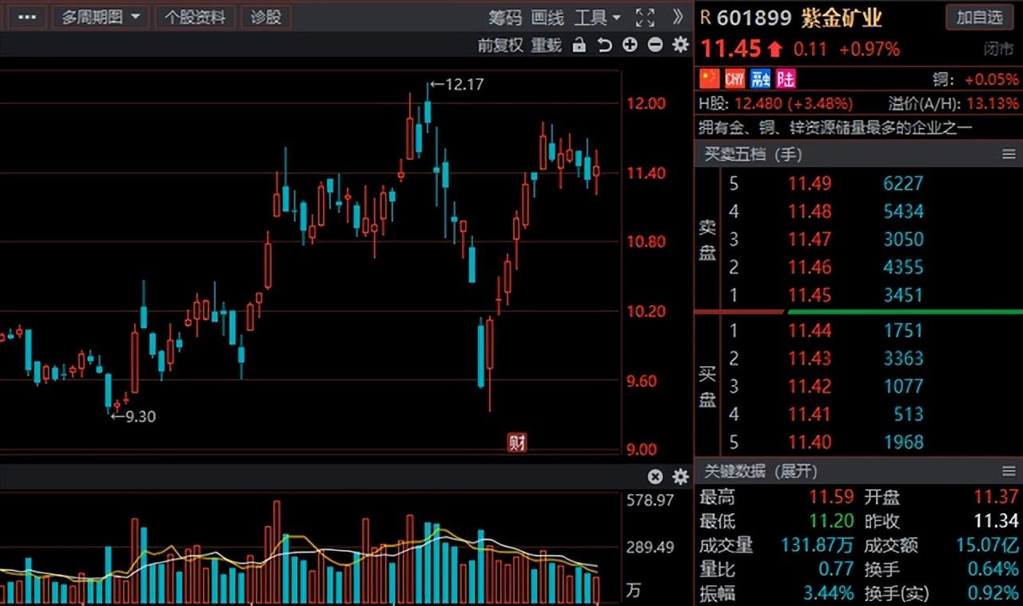Screen dimensions: 1023x606
Task: Click the 加自选 add-to-watchlist button
Action: click(979, 17)
